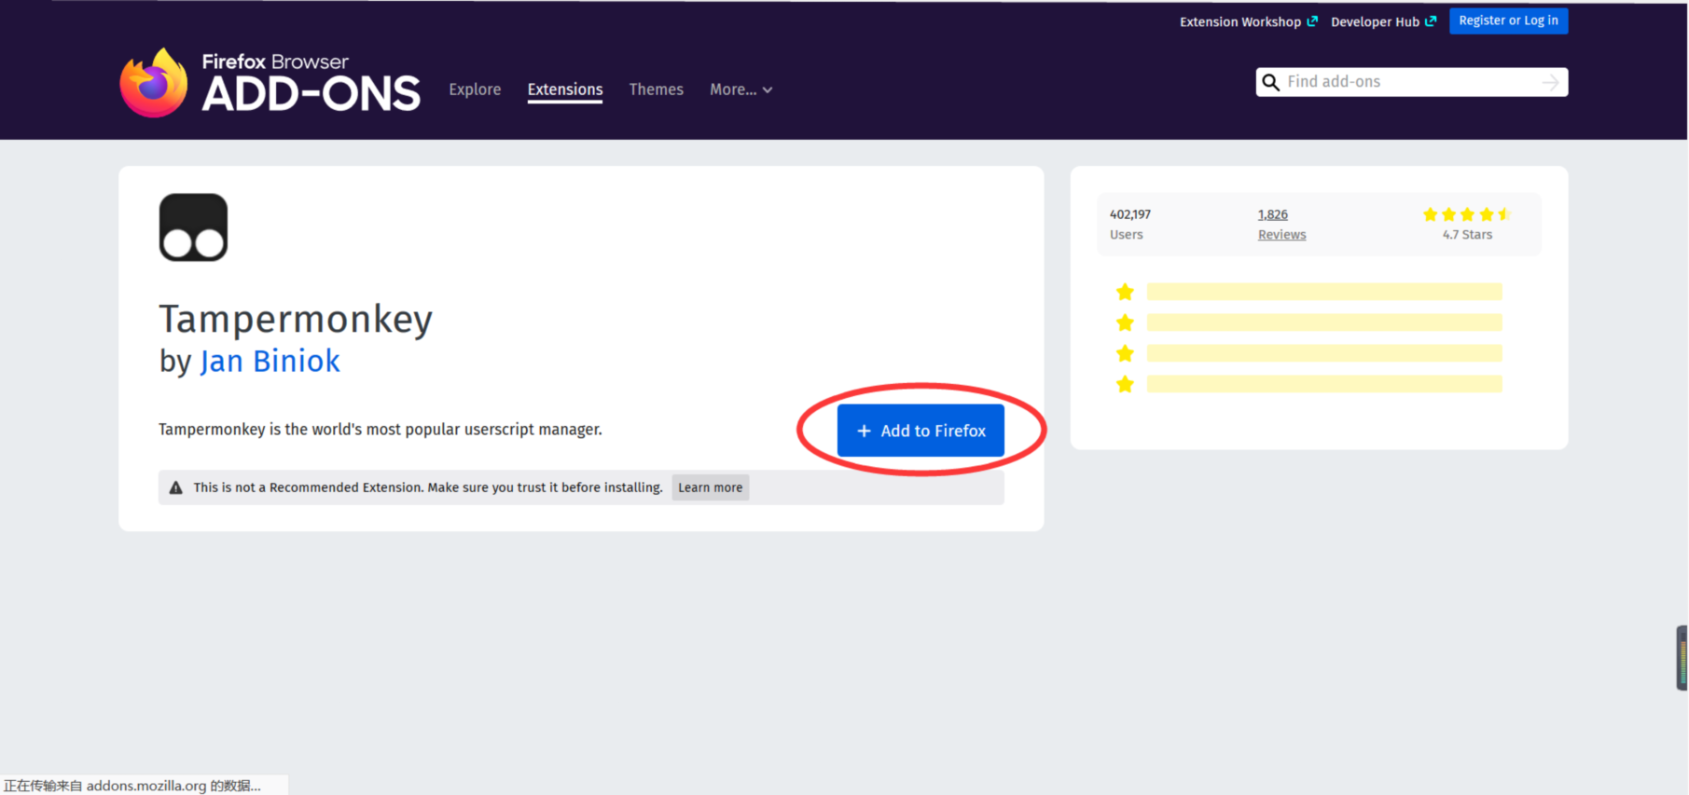Click the search magnifier icon
This screenshot has width=1689, height=795.
tap(1270, 82)
